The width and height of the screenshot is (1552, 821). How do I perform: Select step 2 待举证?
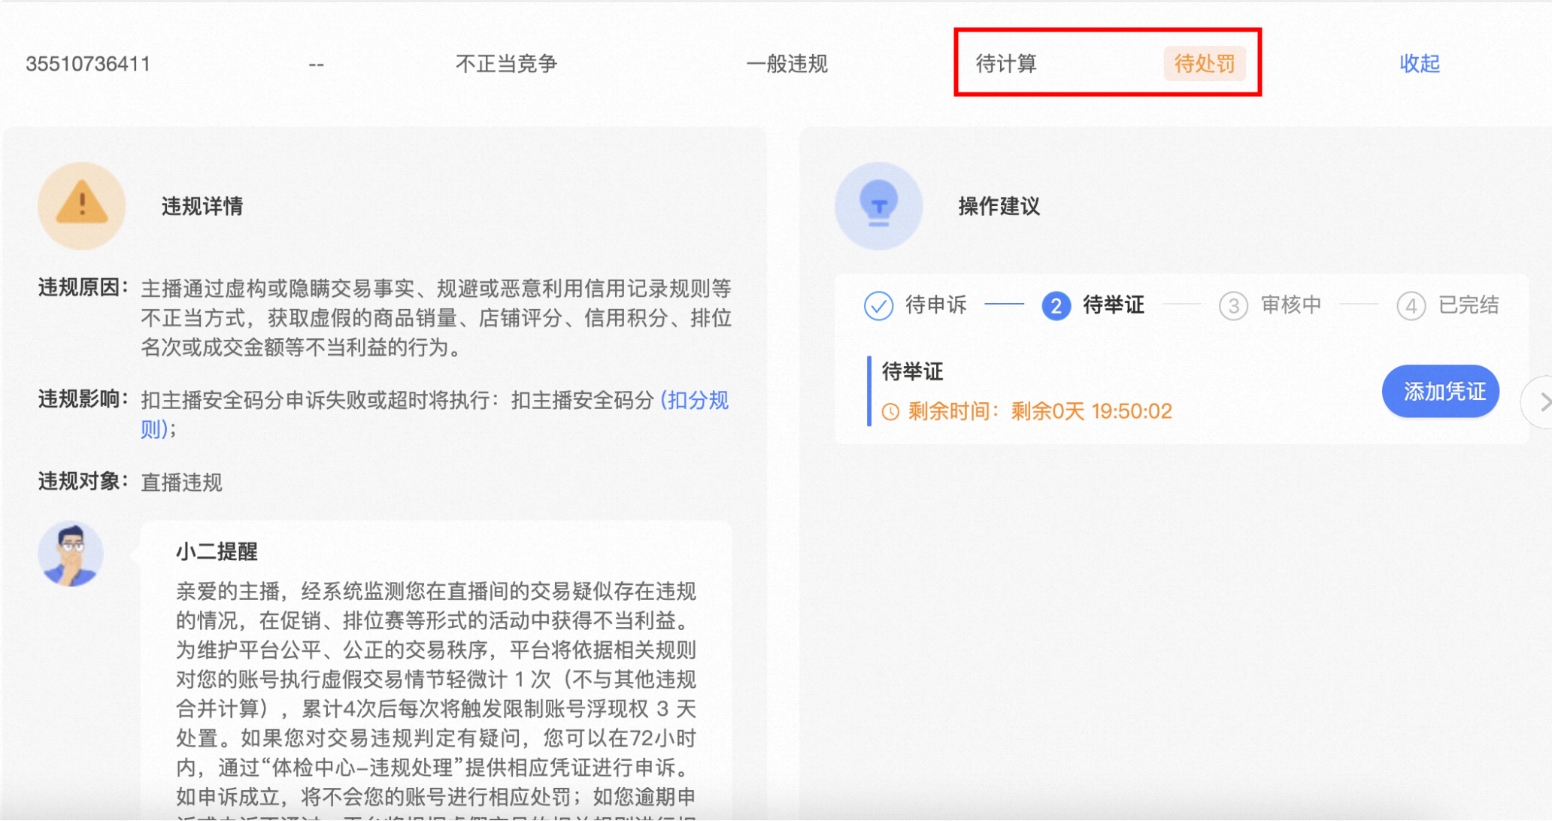point(1093,305)
